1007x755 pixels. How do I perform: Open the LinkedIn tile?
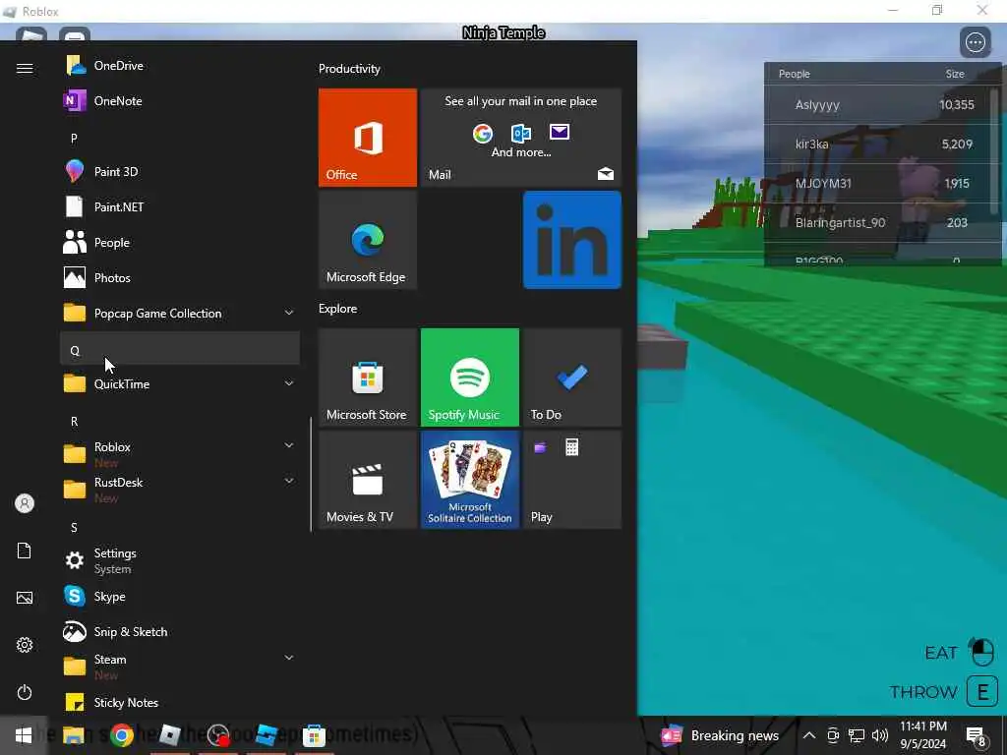coord(572,240)
